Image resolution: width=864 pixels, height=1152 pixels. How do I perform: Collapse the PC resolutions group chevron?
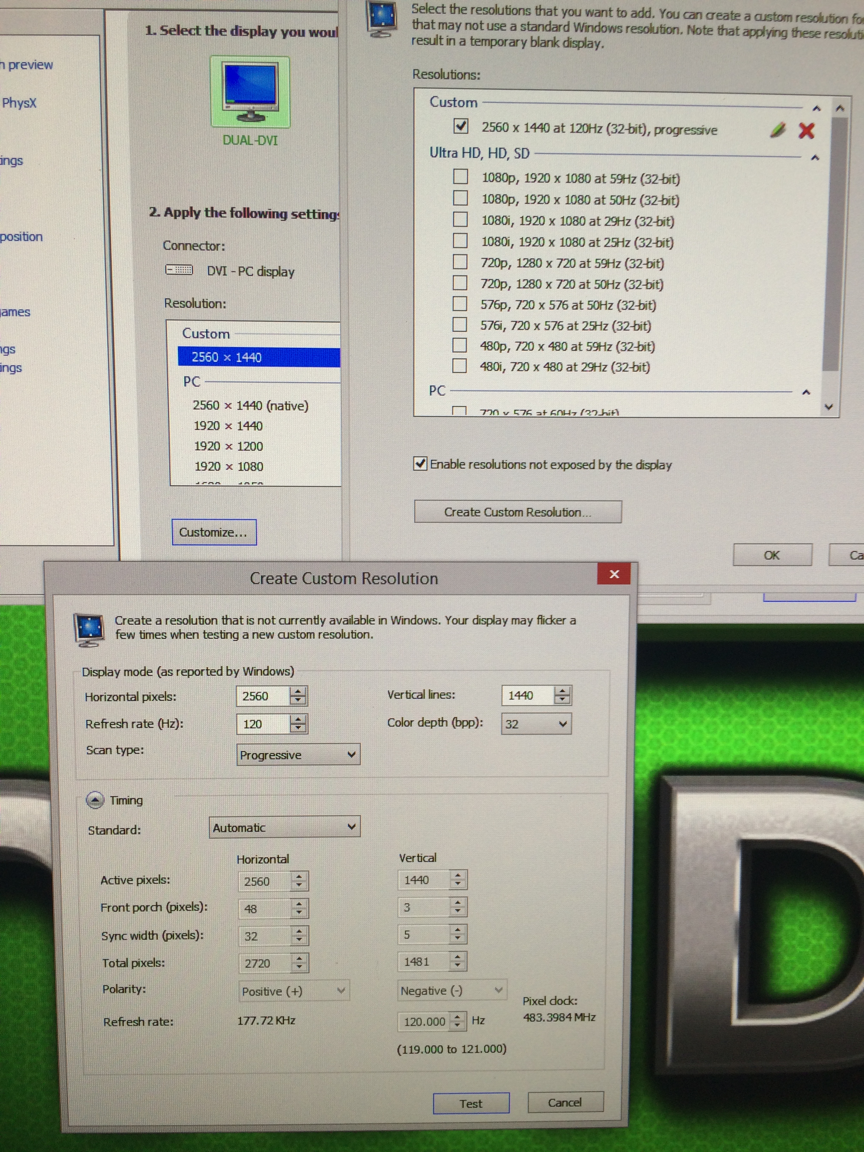(x=806, y=392)
